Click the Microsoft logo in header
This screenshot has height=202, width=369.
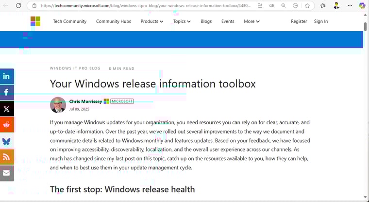[35, 21]
